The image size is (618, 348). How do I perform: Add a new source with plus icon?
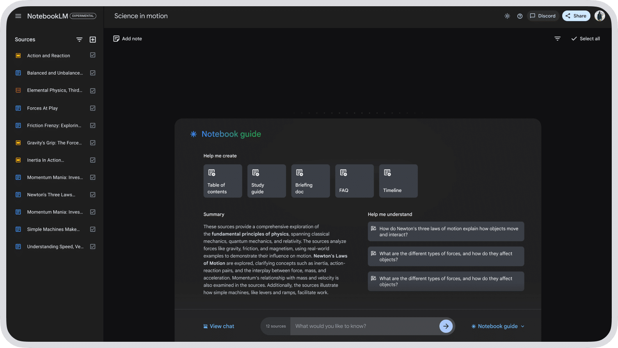(93, 39)
